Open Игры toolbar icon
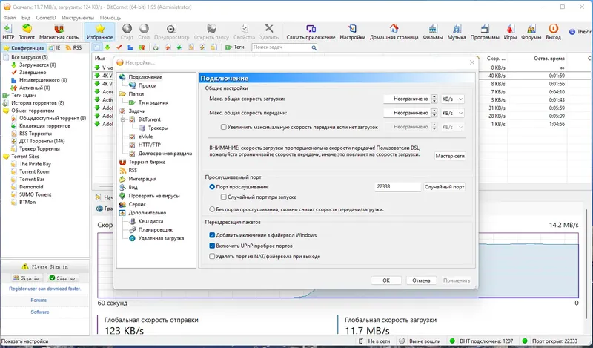This screenshot has height=348, width=593. pos(510,32)
